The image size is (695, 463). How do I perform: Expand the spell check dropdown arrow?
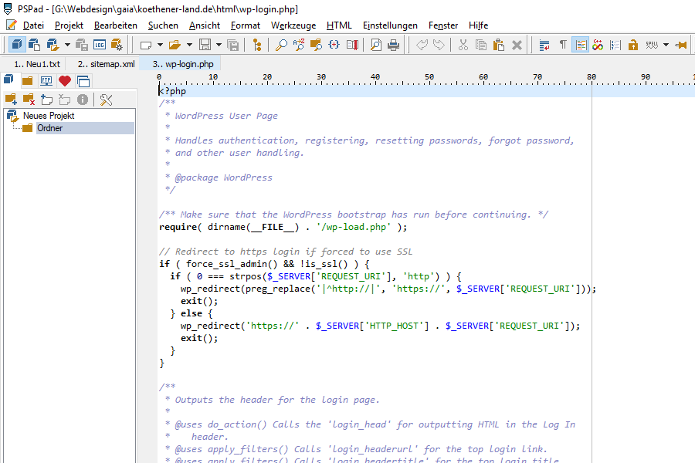pyautogui.click(x=666, y=45)
